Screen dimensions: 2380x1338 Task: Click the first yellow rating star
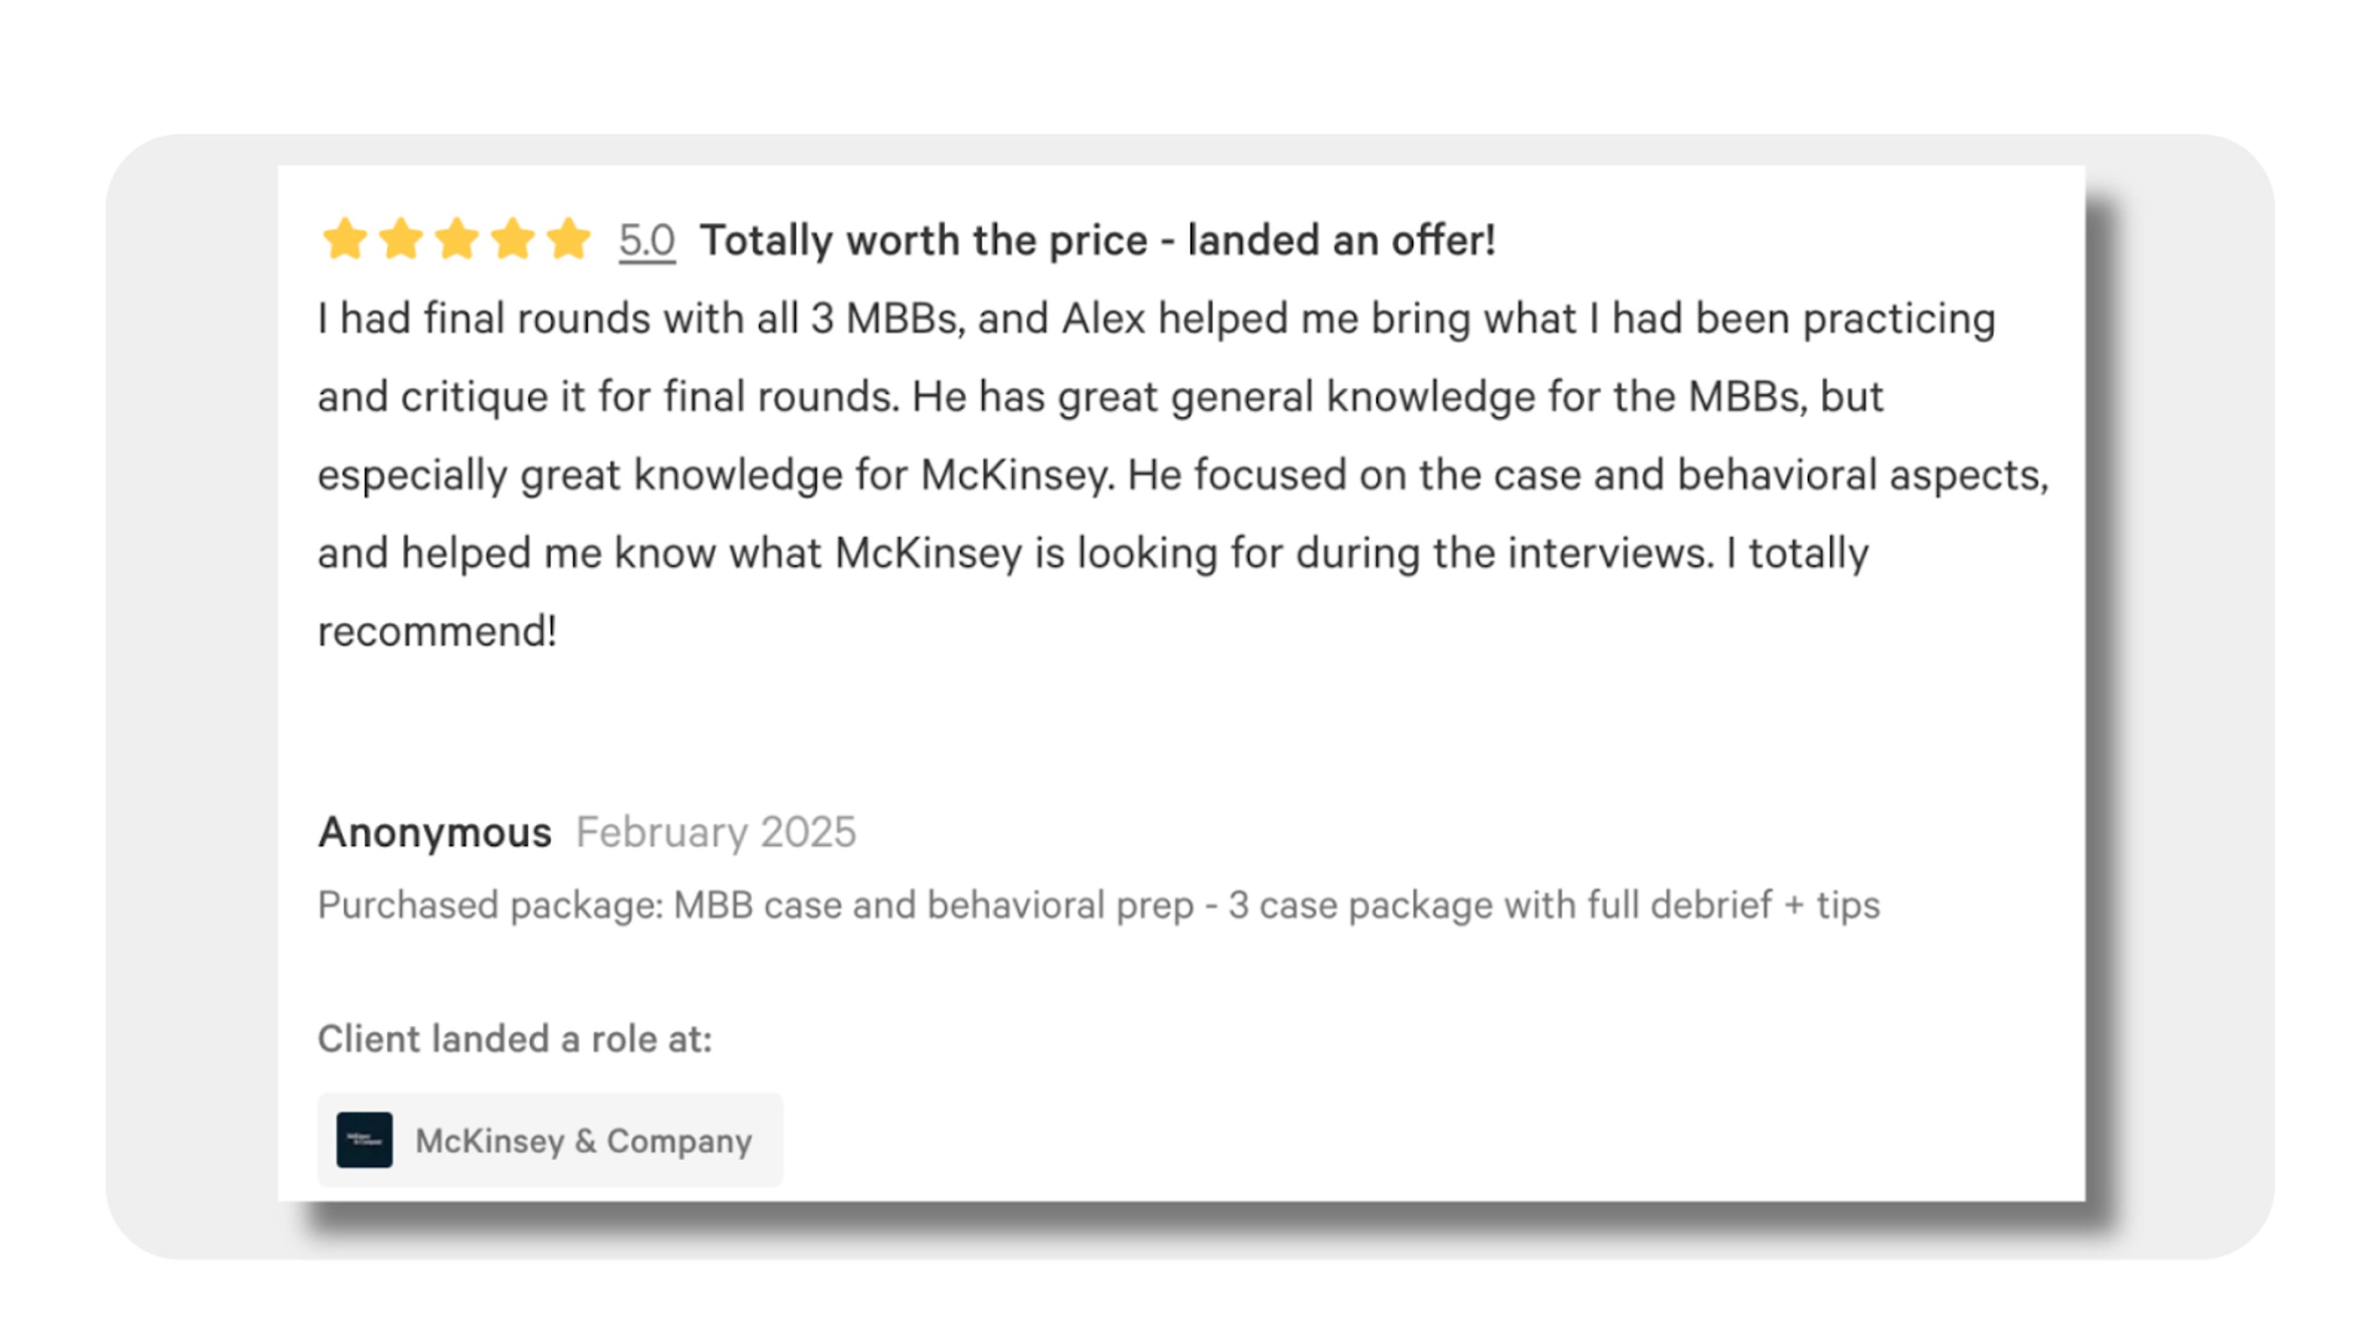point(345,239)
